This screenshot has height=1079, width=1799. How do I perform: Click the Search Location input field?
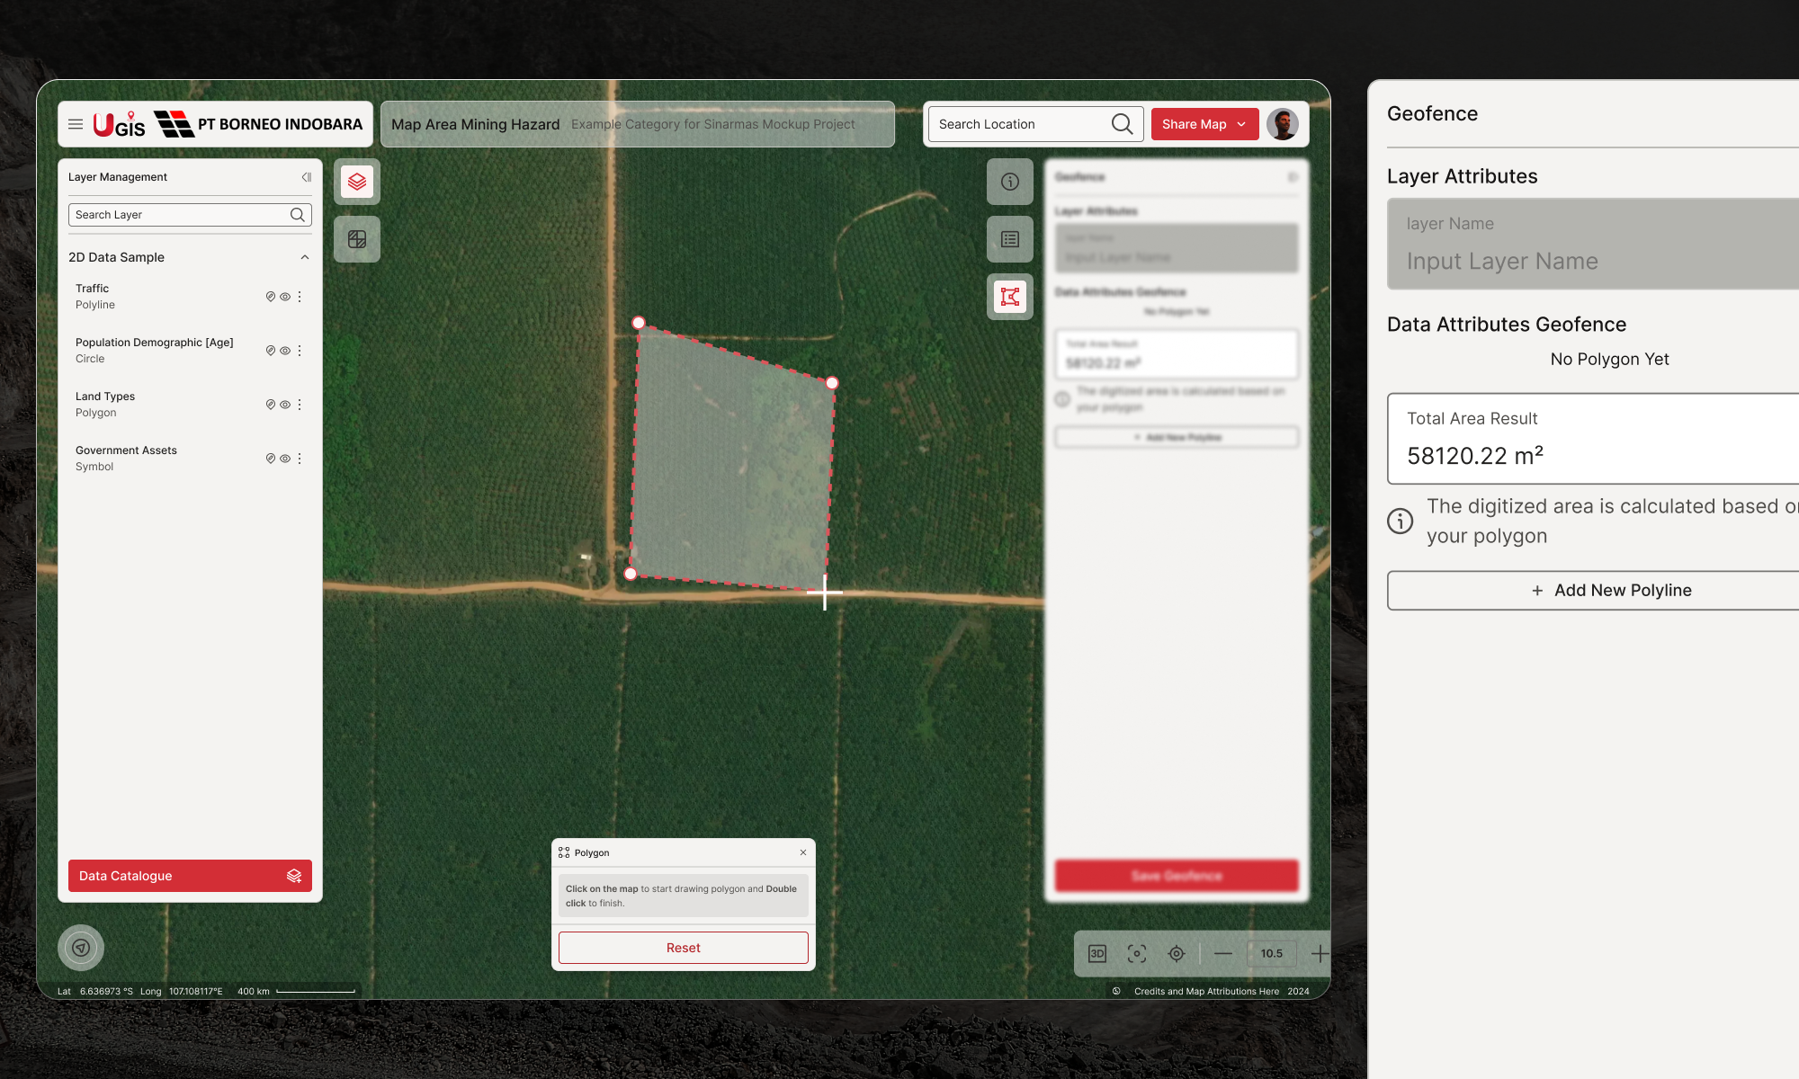click(1021, 124)
